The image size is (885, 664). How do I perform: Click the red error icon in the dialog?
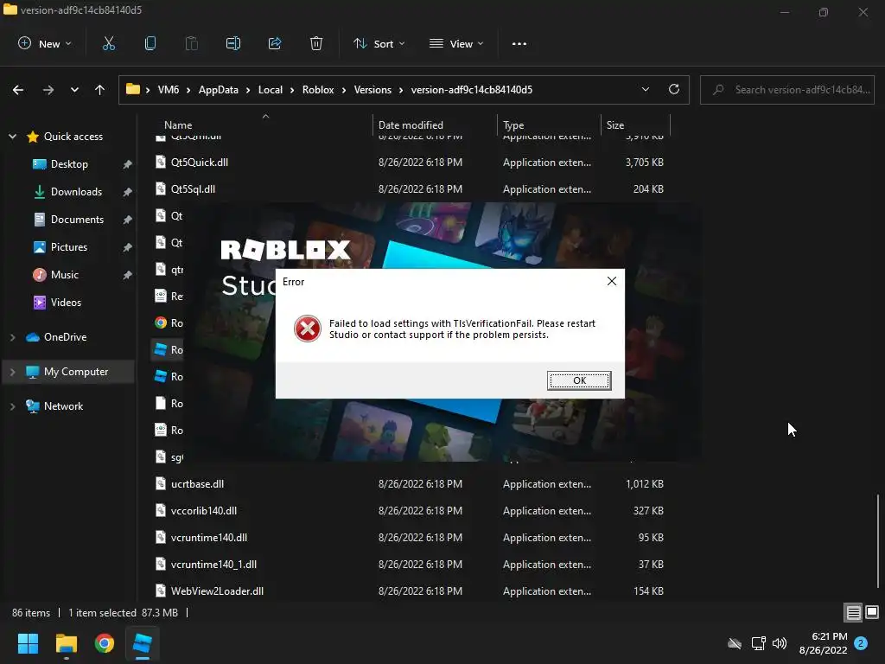click(x=308, y=329)
